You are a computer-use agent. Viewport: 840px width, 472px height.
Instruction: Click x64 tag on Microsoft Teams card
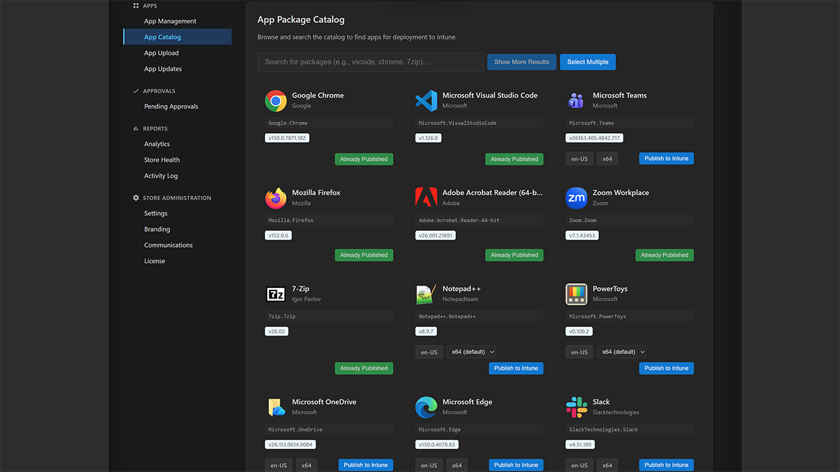(x=607, y=159)
